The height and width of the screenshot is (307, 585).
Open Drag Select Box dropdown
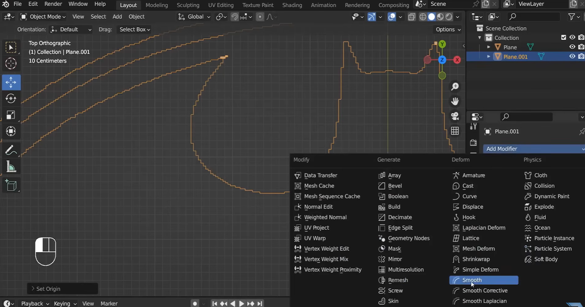134,29
